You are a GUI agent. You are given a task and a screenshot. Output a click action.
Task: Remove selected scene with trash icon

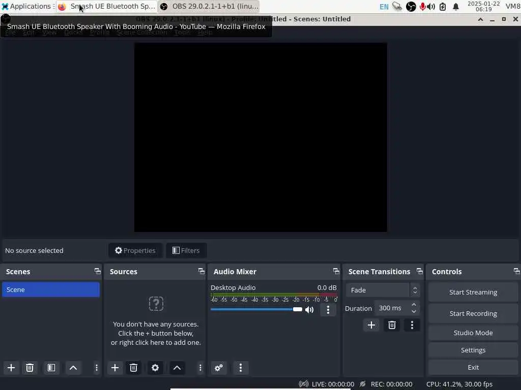point(30,368)
